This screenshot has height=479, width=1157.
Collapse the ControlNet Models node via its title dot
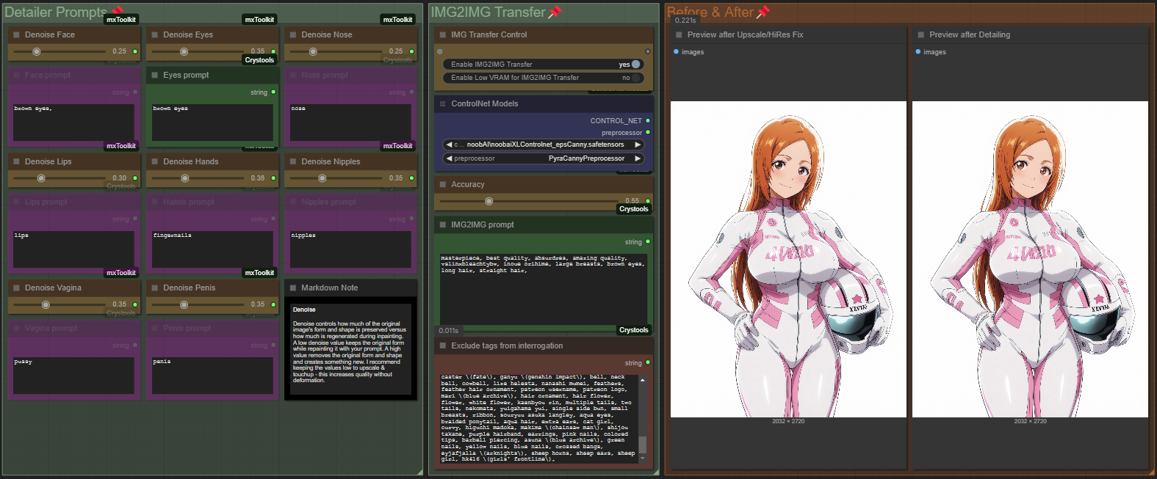click(443, 103)
